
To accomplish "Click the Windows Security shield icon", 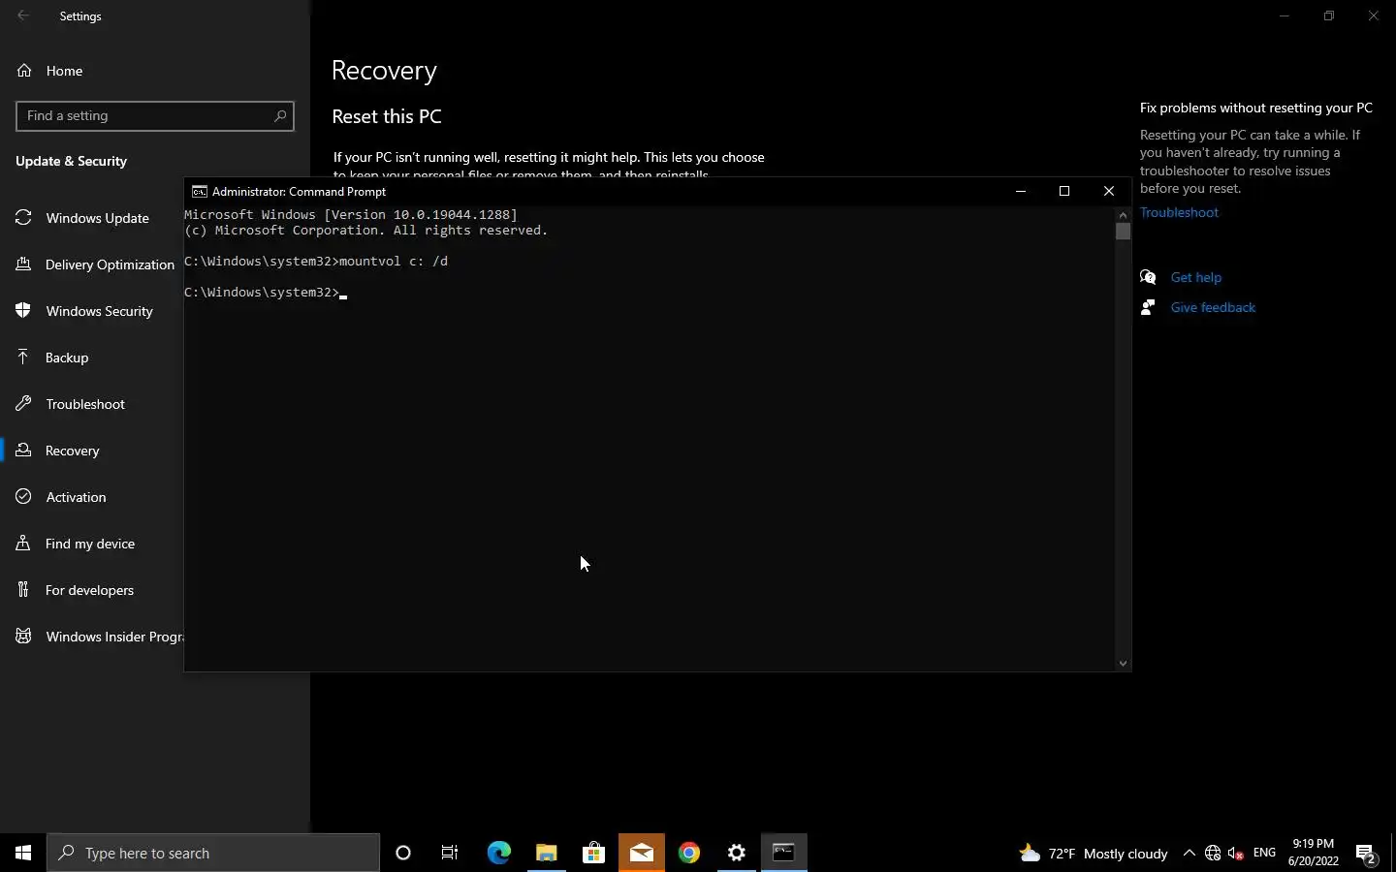I will 24,311.
